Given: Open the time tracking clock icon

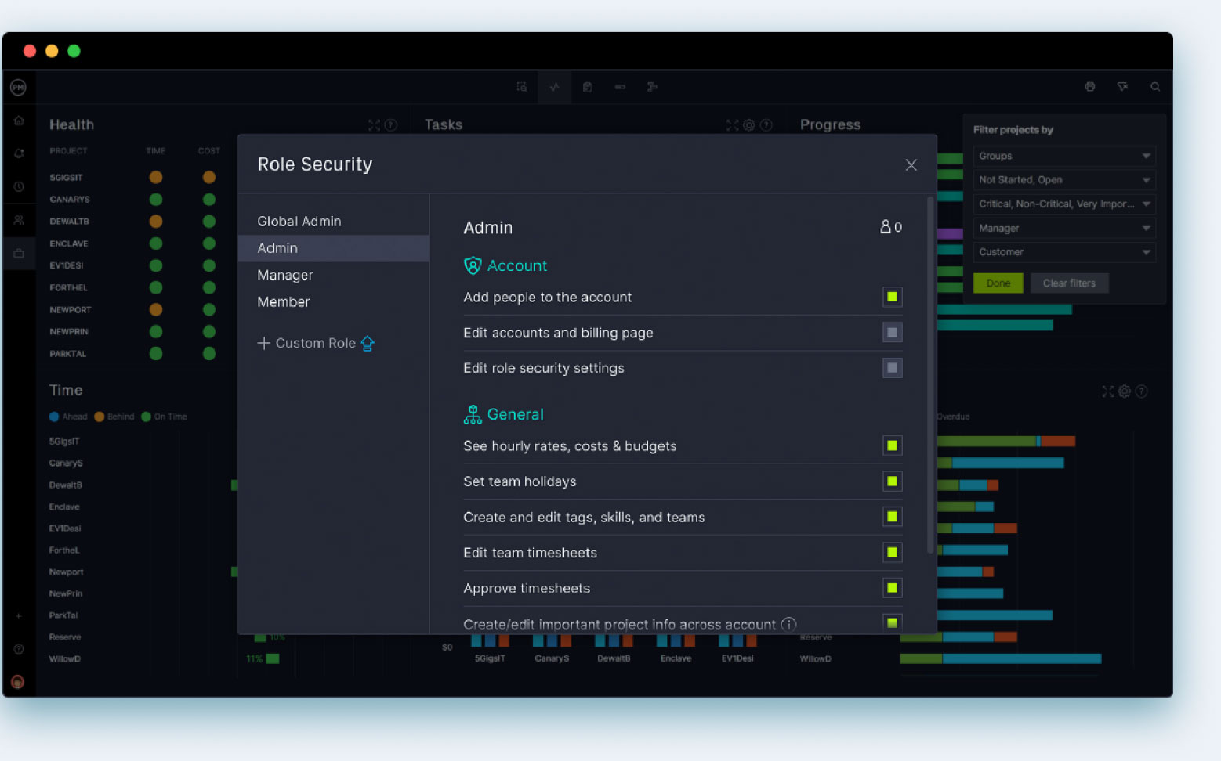Looking at the screenshot, I should coord(19,186).
